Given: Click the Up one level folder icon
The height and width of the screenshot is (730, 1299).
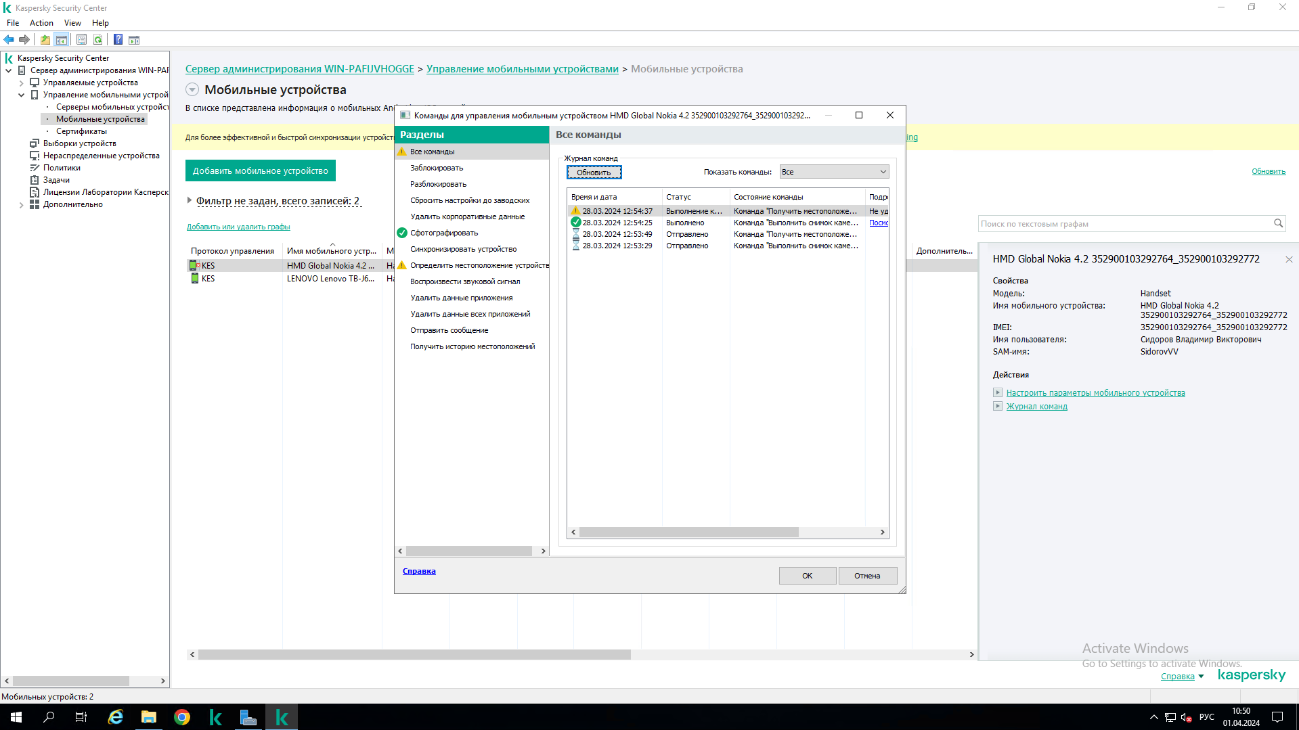Looking at the screenshot, I should tap(45, 40).
